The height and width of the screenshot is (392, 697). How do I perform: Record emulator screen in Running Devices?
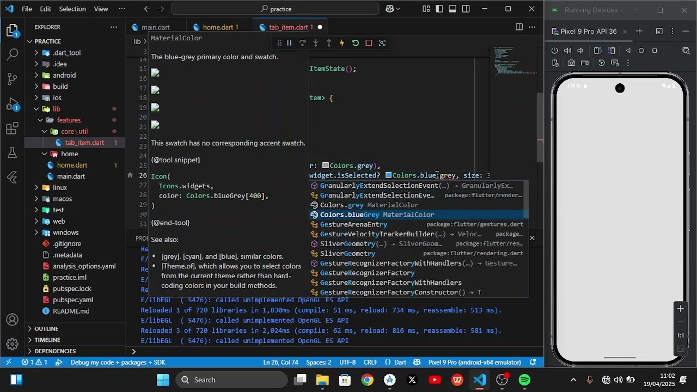click(585, 63)
